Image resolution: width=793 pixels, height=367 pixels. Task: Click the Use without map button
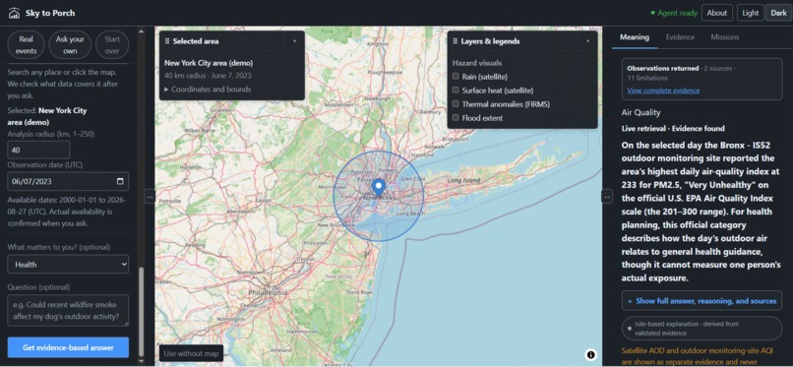[x=191, y=353]
